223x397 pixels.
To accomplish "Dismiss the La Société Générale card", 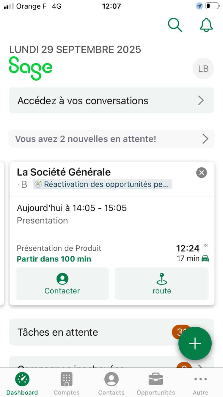I will pos(202,173).
